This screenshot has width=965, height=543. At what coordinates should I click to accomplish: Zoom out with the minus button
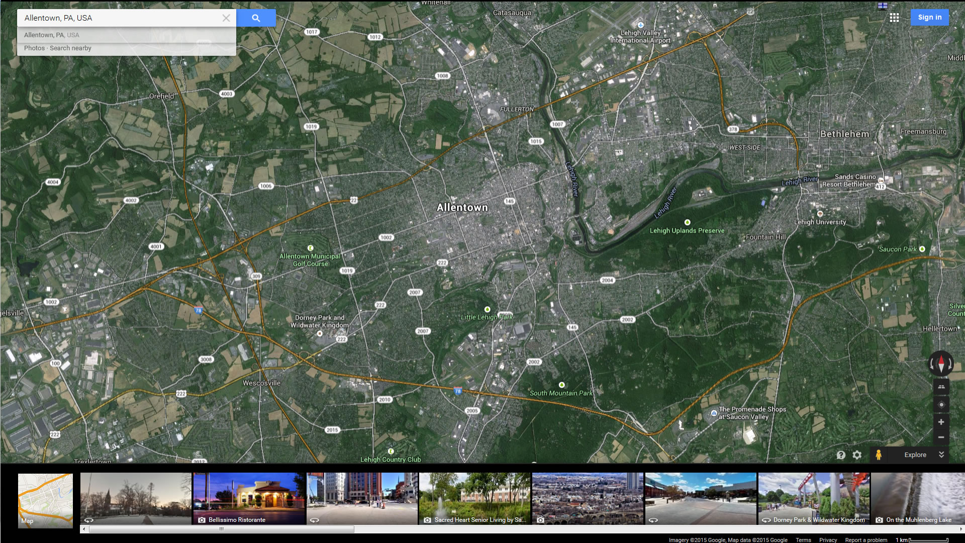tap(941, 437)
